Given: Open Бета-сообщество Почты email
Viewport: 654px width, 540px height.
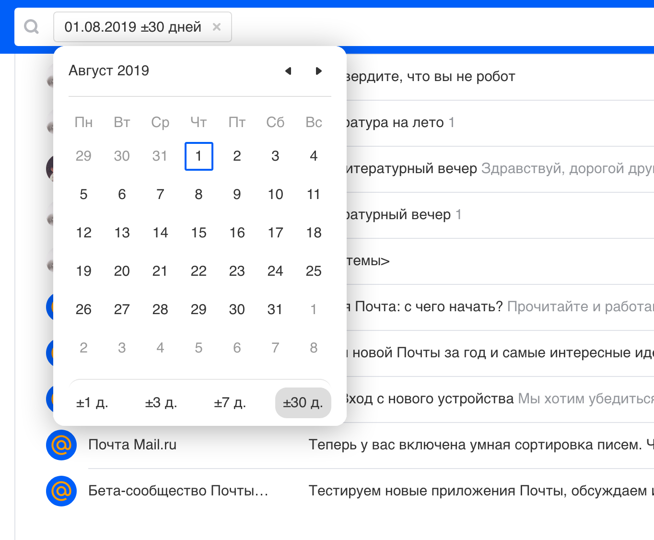Looking at the screenshot, I should pos(475,491).
